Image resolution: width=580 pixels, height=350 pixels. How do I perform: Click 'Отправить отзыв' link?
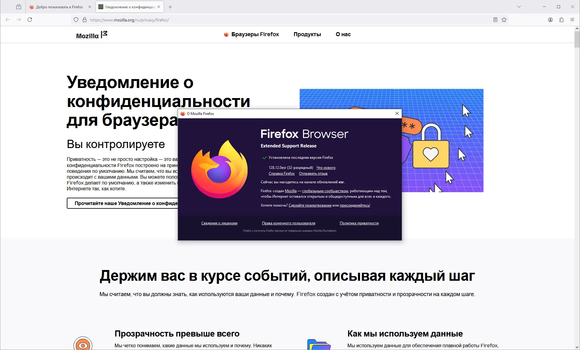(x=313, y=173)
